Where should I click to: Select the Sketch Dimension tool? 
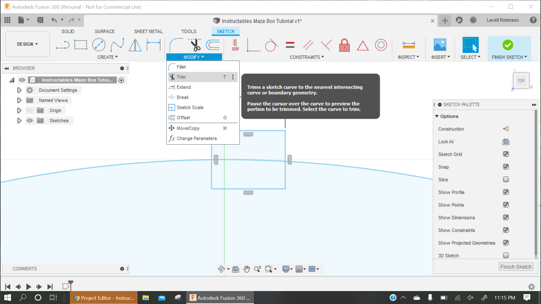[x=154, y=45]
